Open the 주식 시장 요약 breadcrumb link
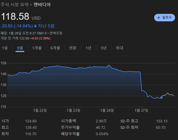The height and width of the screenshot is (140, 178). point(14,5)
